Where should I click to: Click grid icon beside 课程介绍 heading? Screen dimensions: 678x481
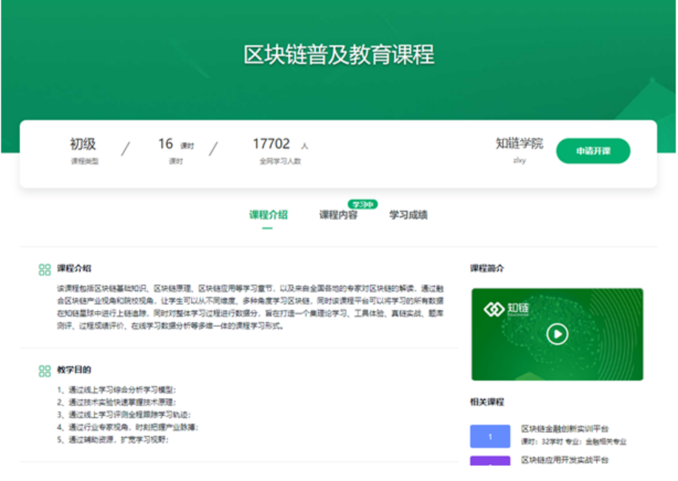pos(45,269)
